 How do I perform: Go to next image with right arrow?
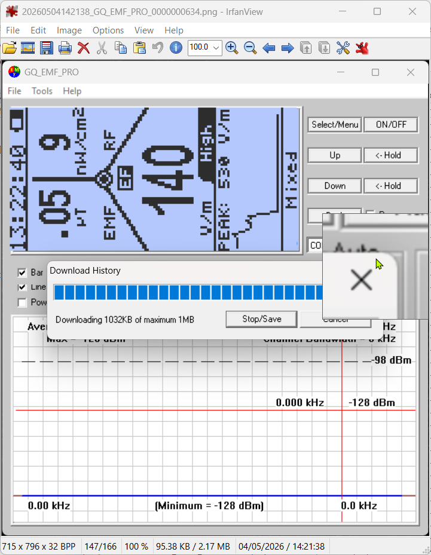click(288, 48)
